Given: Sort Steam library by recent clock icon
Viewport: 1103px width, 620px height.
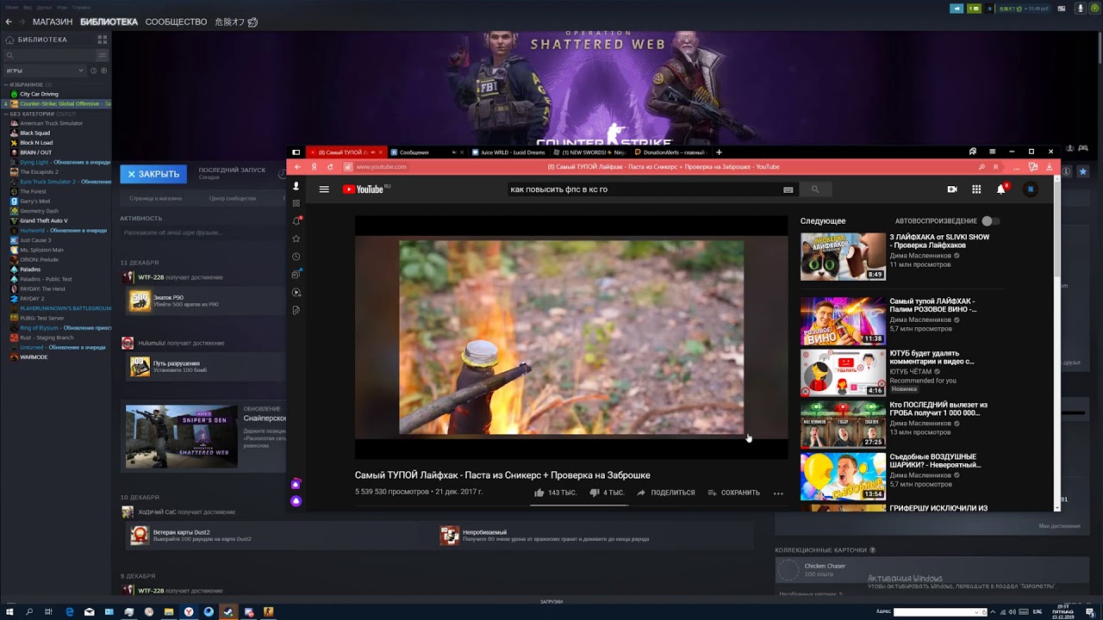Looking at the screenshot, I should pyautogui.click(x=94, y=71).
